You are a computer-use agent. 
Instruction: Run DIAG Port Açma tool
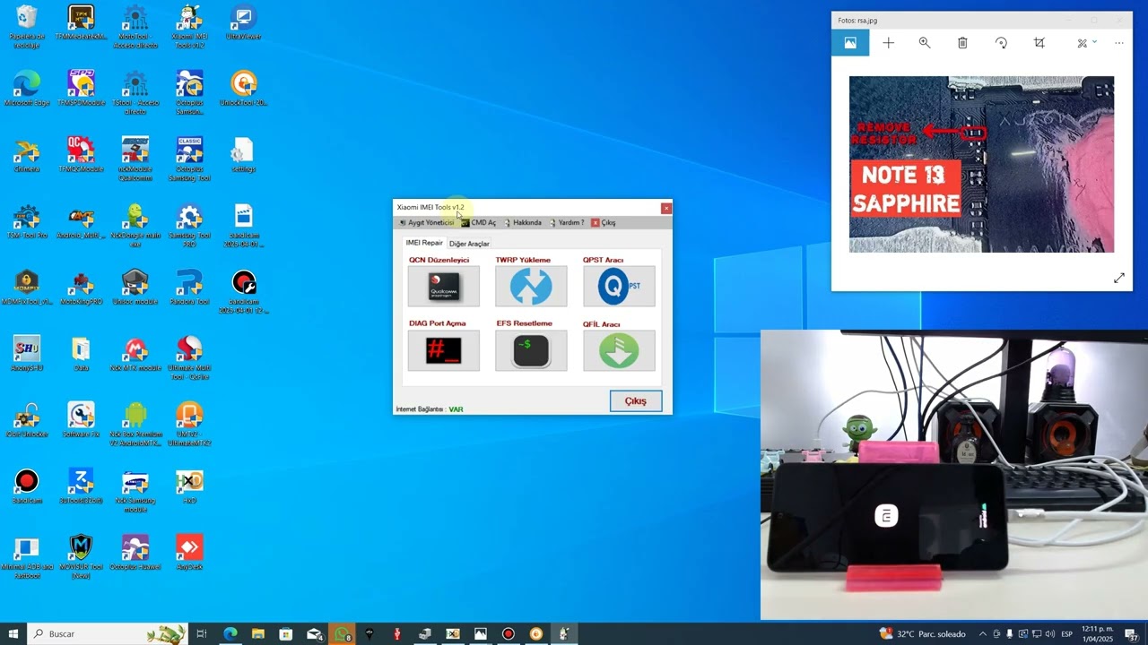443,350
